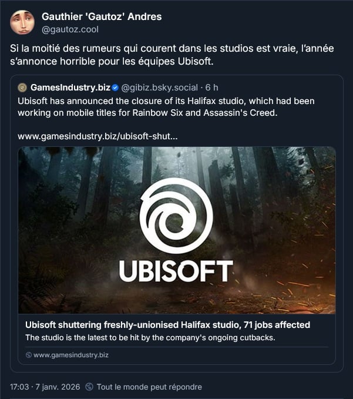Click Gauthier Andres's profile avatar
Viewport: 353px width, 399px height.
point(22,22)
